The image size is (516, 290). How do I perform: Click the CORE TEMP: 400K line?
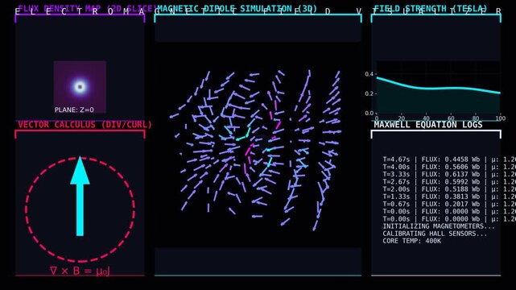coord(411,241)
